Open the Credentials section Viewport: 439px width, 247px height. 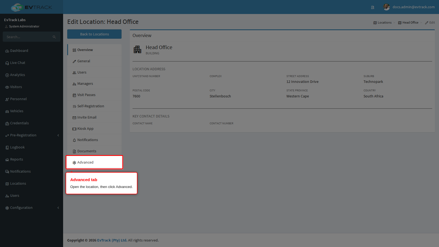point(32,123)
